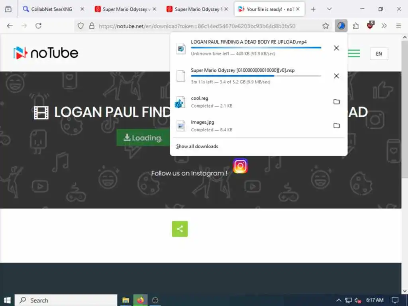Select LOGAN PAUL FINDING A DEAD BODY mp4 entry
408x306 pixels.
click(250, 48)
